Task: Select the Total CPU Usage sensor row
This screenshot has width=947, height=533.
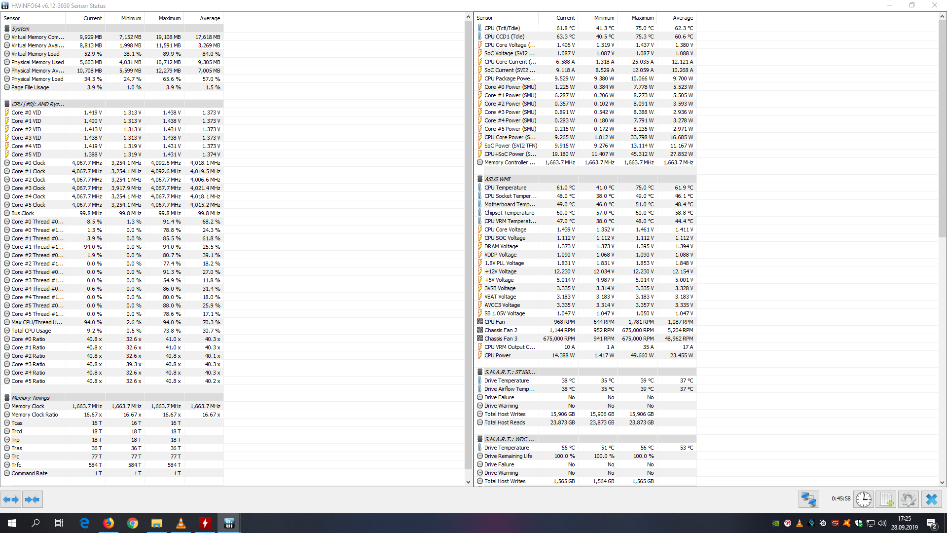Action: (31, 331)
